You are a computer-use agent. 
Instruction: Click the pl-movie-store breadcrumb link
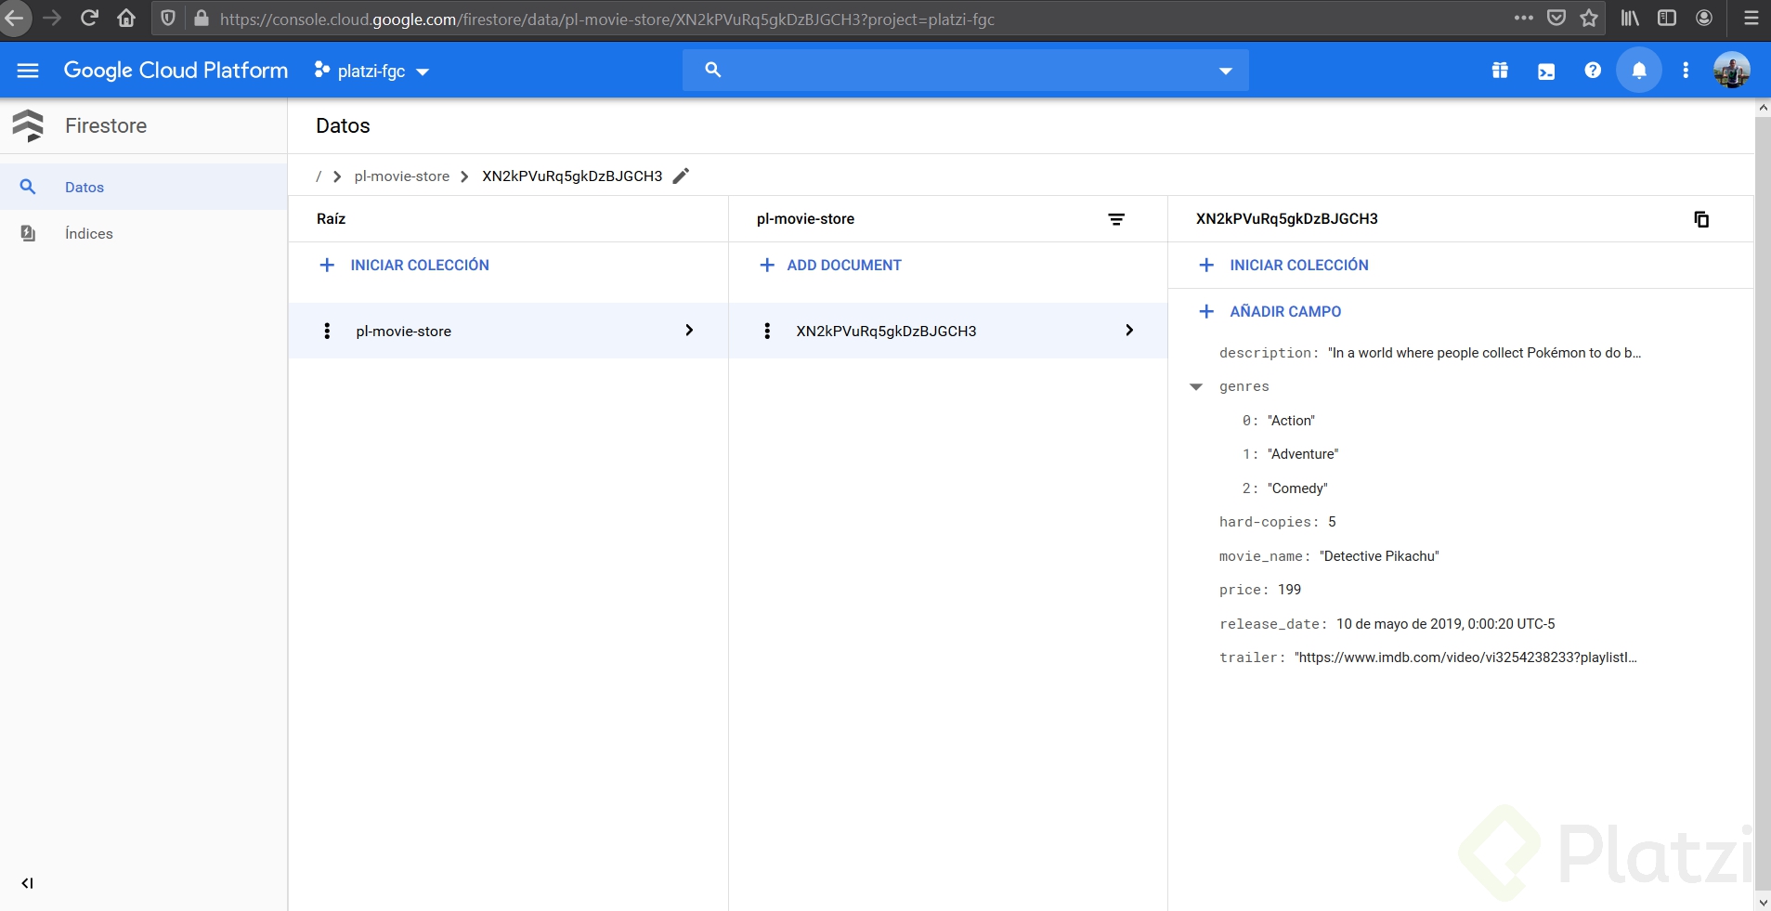[402, 176]
